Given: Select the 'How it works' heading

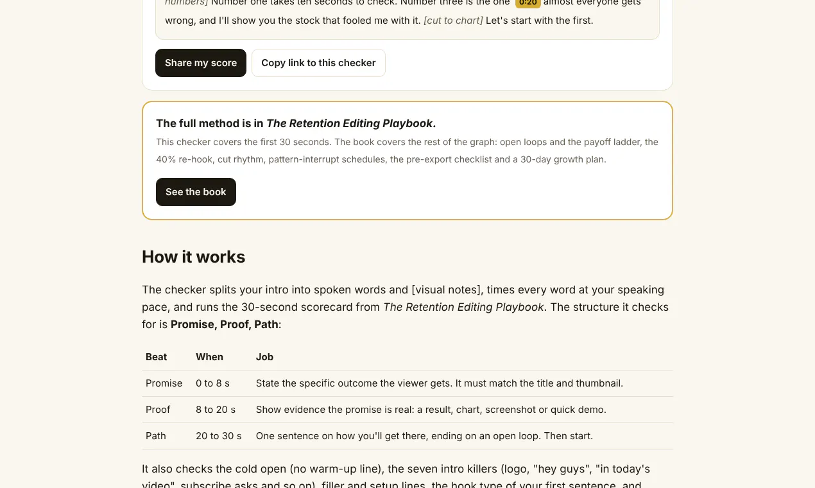Looking at the screenshot, I should pos(193,257).
